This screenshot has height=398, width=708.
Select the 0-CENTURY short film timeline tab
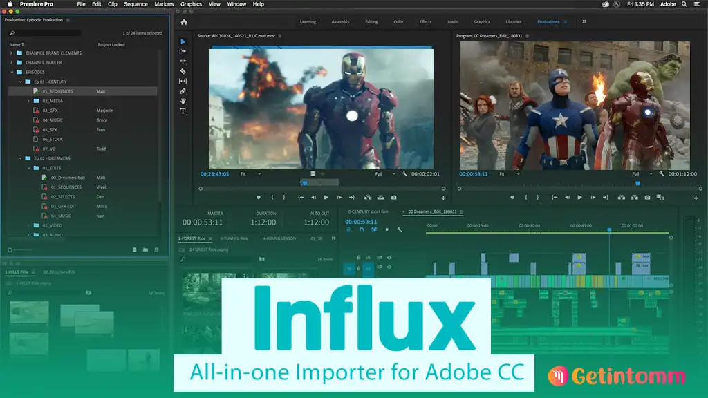click(368, 211)
